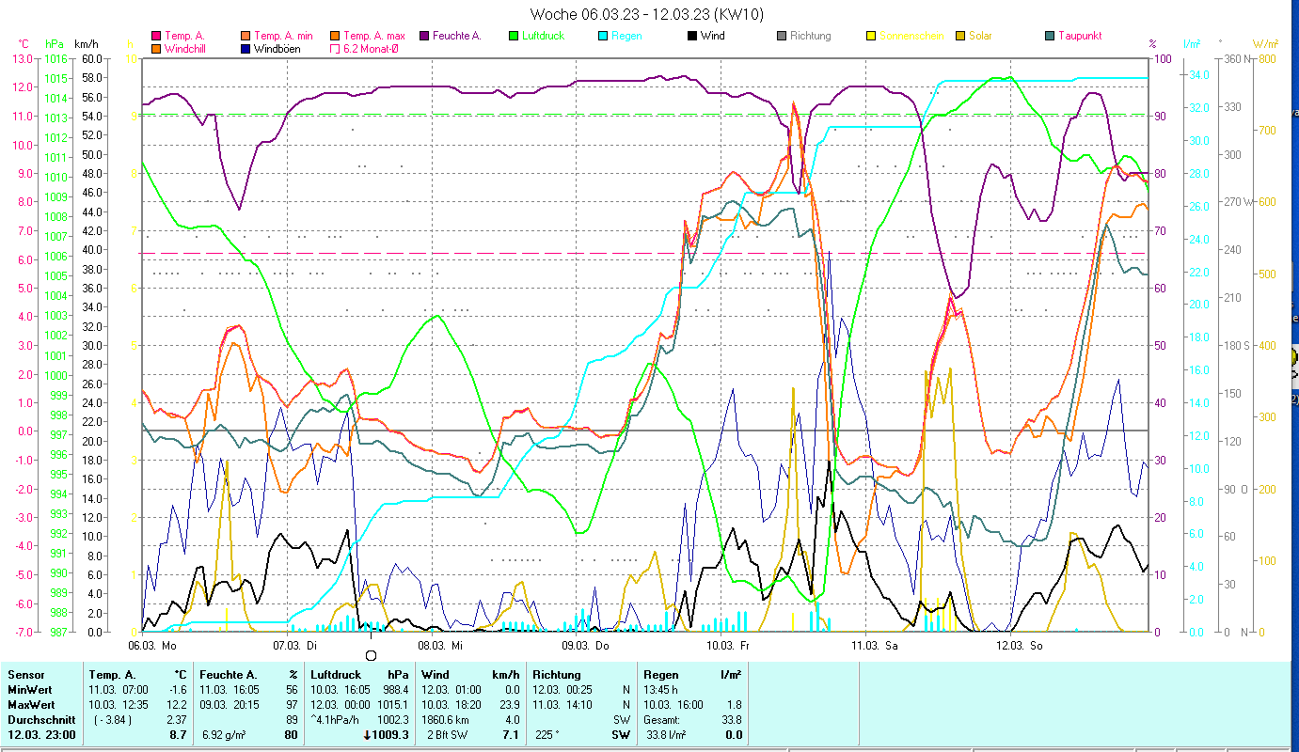Viewport: 1299px width, 752px height.
Task: Click the 'Regen' table column header
Action: click(x=662, y=675)
